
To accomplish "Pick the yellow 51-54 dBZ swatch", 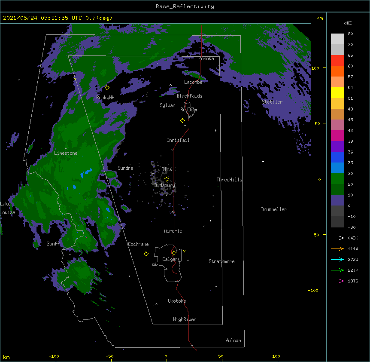I will (337, 92).
